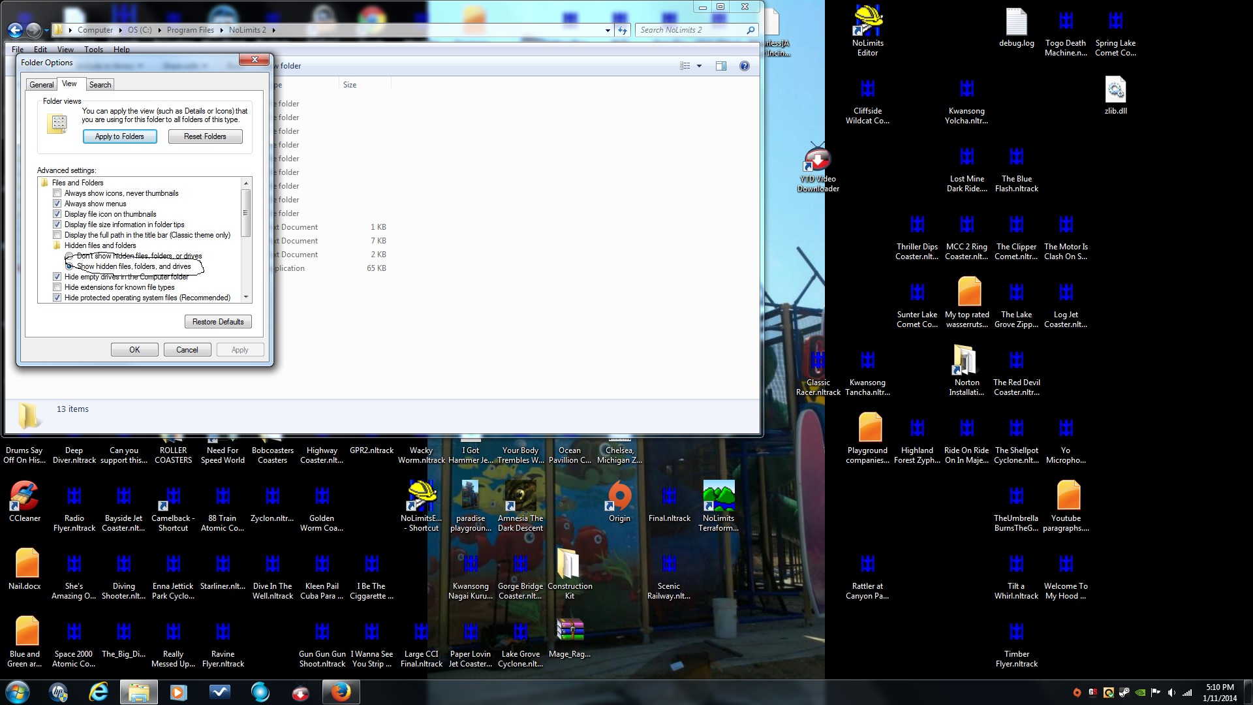The height and width of the screenshot is (705, 1253).
Task: Select Don't show hidden files radio button
Action: [69, 256]
